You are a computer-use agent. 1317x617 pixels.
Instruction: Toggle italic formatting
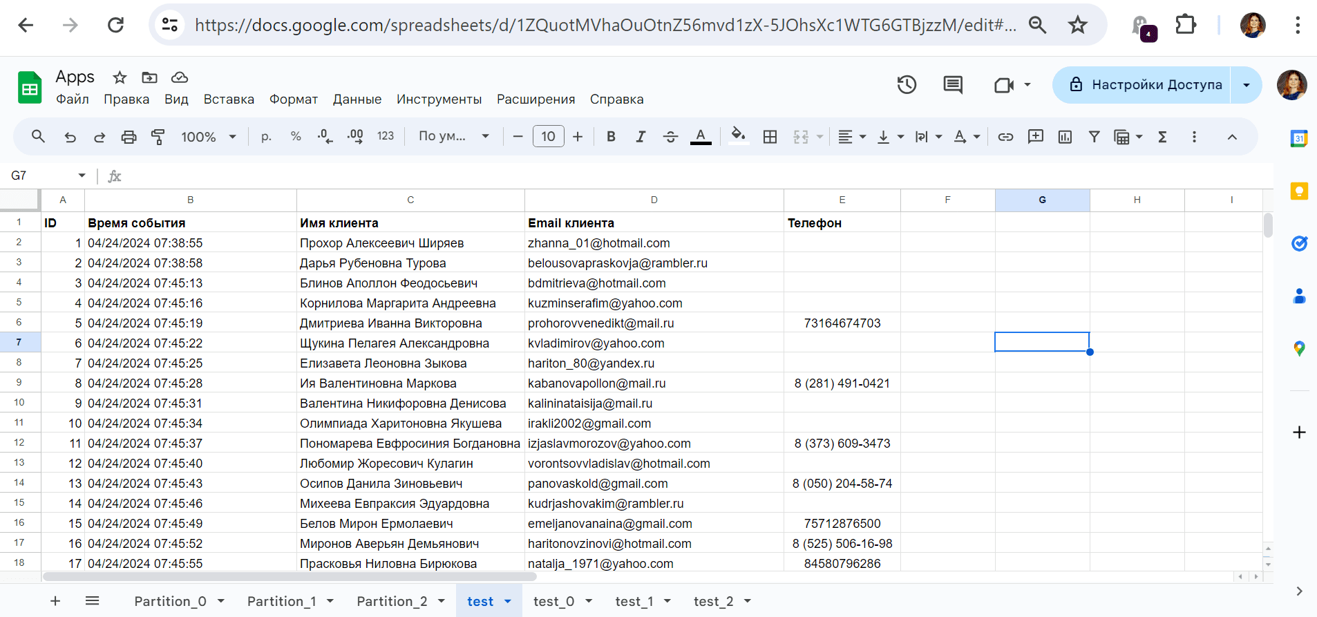tap(641, 137)
